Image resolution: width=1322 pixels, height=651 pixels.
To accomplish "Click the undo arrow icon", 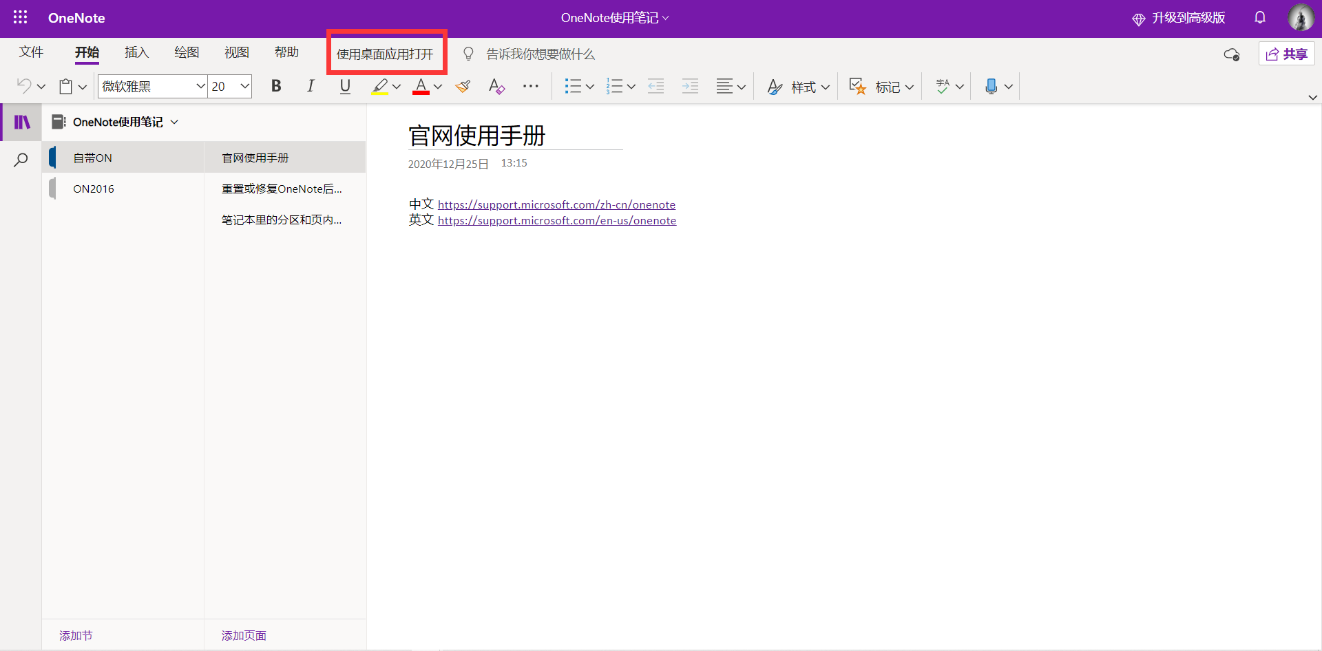I will click(25, 85).
